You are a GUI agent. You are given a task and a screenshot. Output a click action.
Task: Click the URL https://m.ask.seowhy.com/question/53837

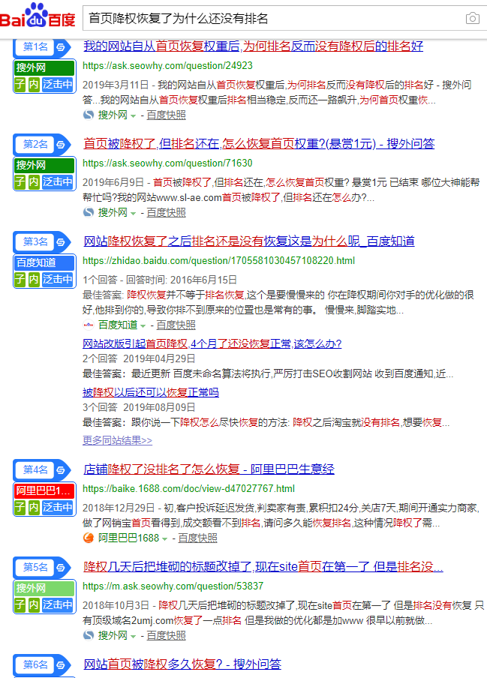point(173,586)
